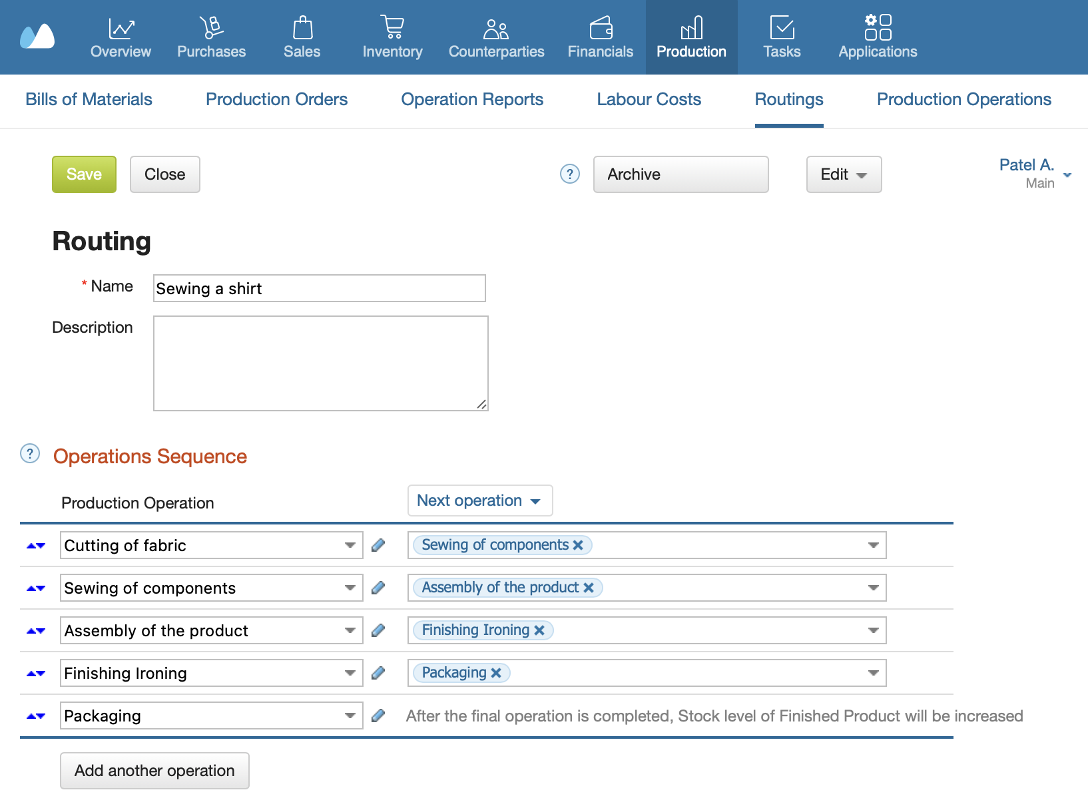Open the Overview section

[121, 37]
